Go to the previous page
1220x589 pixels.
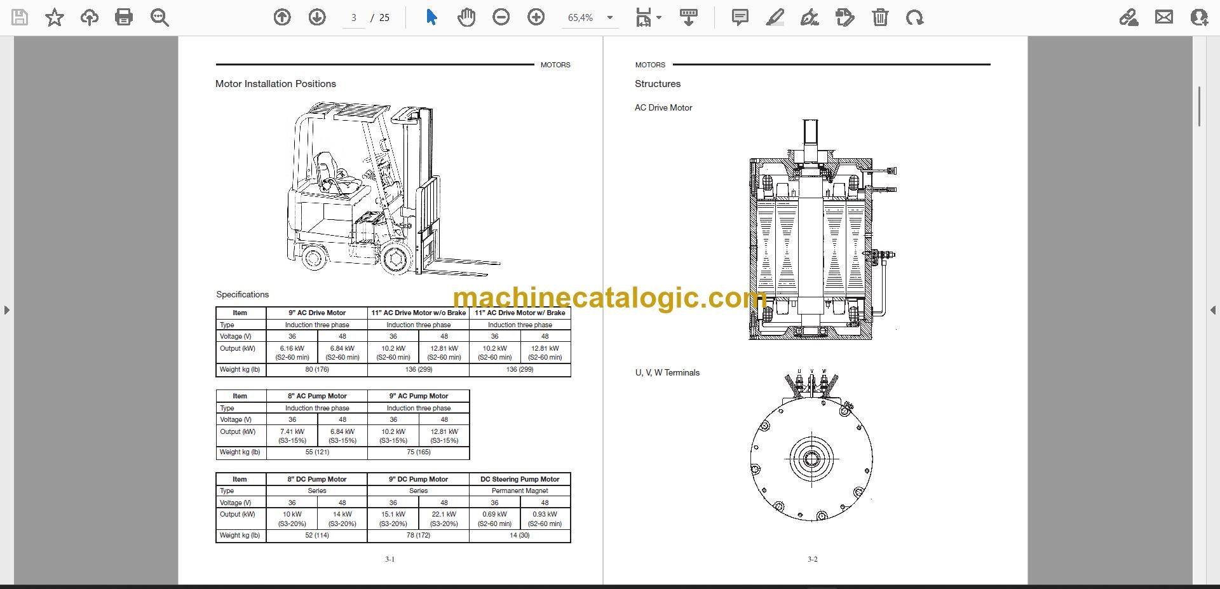pos(282,17)
